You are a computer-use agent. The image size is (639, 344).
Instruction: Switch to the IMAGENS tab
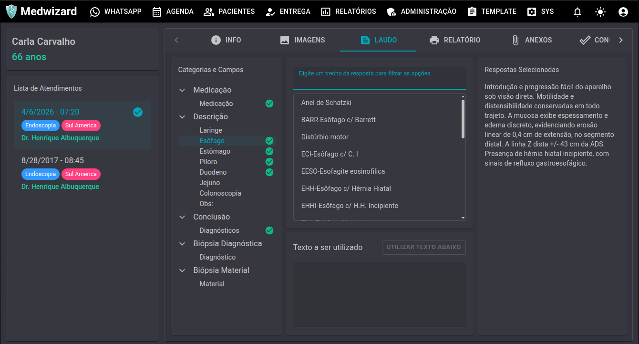tap(302, 40)
